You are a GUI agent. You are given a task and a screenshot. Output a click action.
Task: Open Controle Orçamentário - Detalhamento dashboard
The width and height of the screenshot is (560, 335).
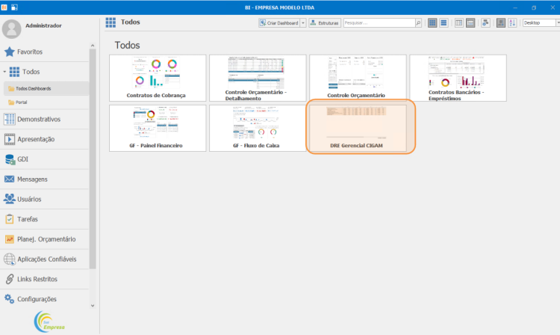click(x=258, y=78)
